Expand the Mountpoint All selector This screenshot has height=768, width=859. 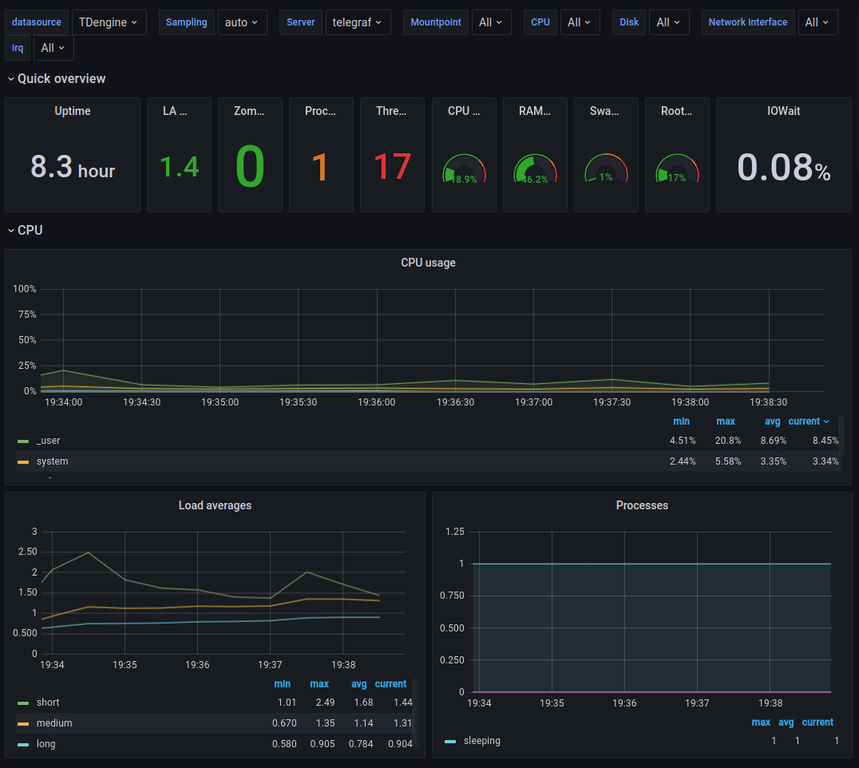coord(491,22)
